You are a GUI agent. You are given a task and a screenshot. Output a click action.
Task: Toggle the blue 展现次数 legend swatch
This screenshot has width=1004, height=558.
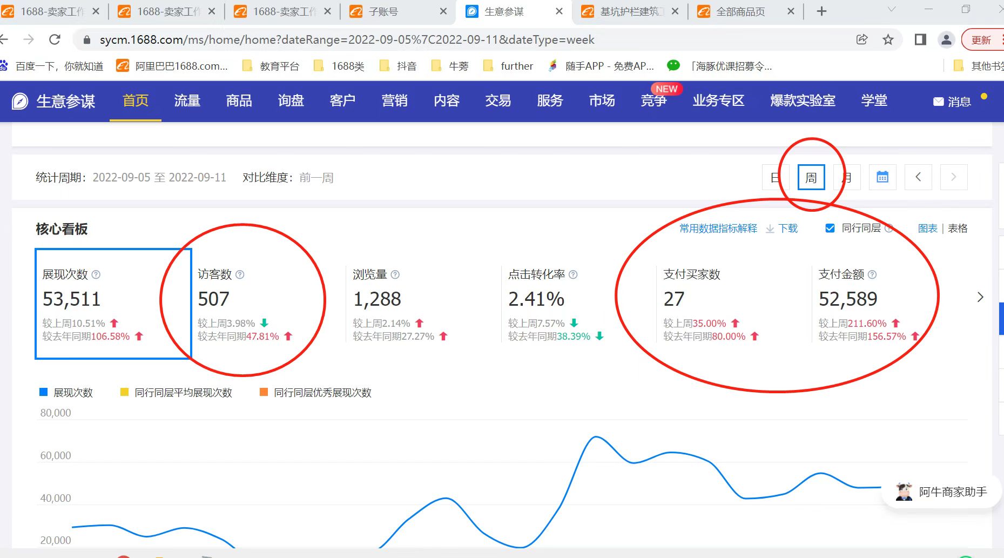click(44, 392)
